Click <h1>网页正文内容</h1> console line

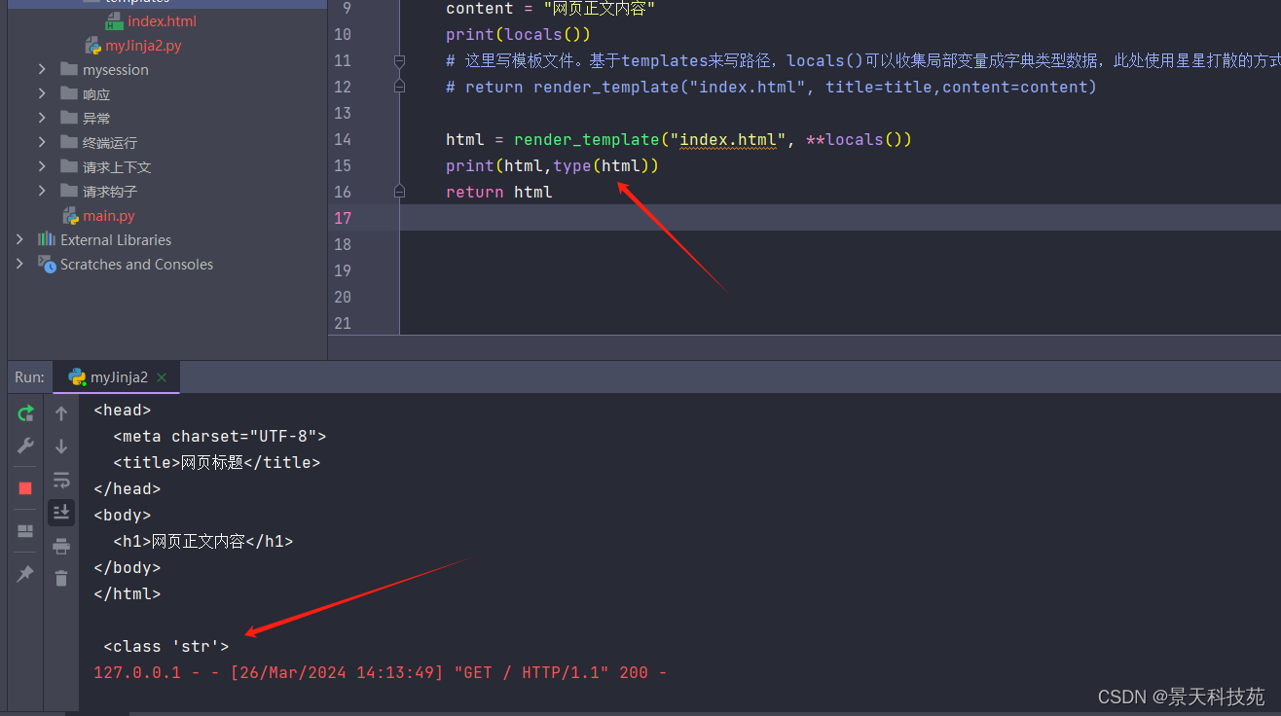(202, 541)
